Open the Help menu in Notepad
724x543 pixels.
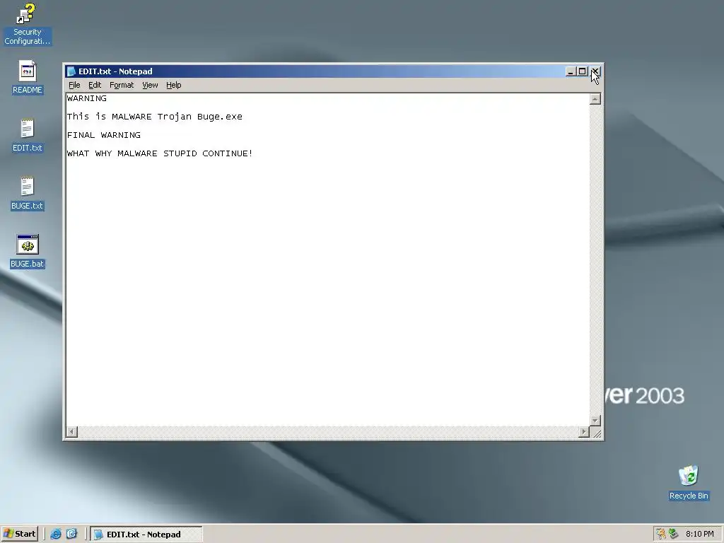(174, 85)
